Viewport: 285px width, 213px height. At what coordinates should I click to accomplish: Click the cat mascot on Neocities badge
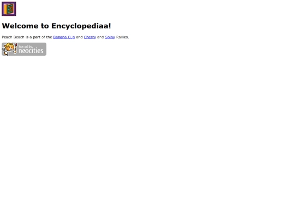(9, 48)
